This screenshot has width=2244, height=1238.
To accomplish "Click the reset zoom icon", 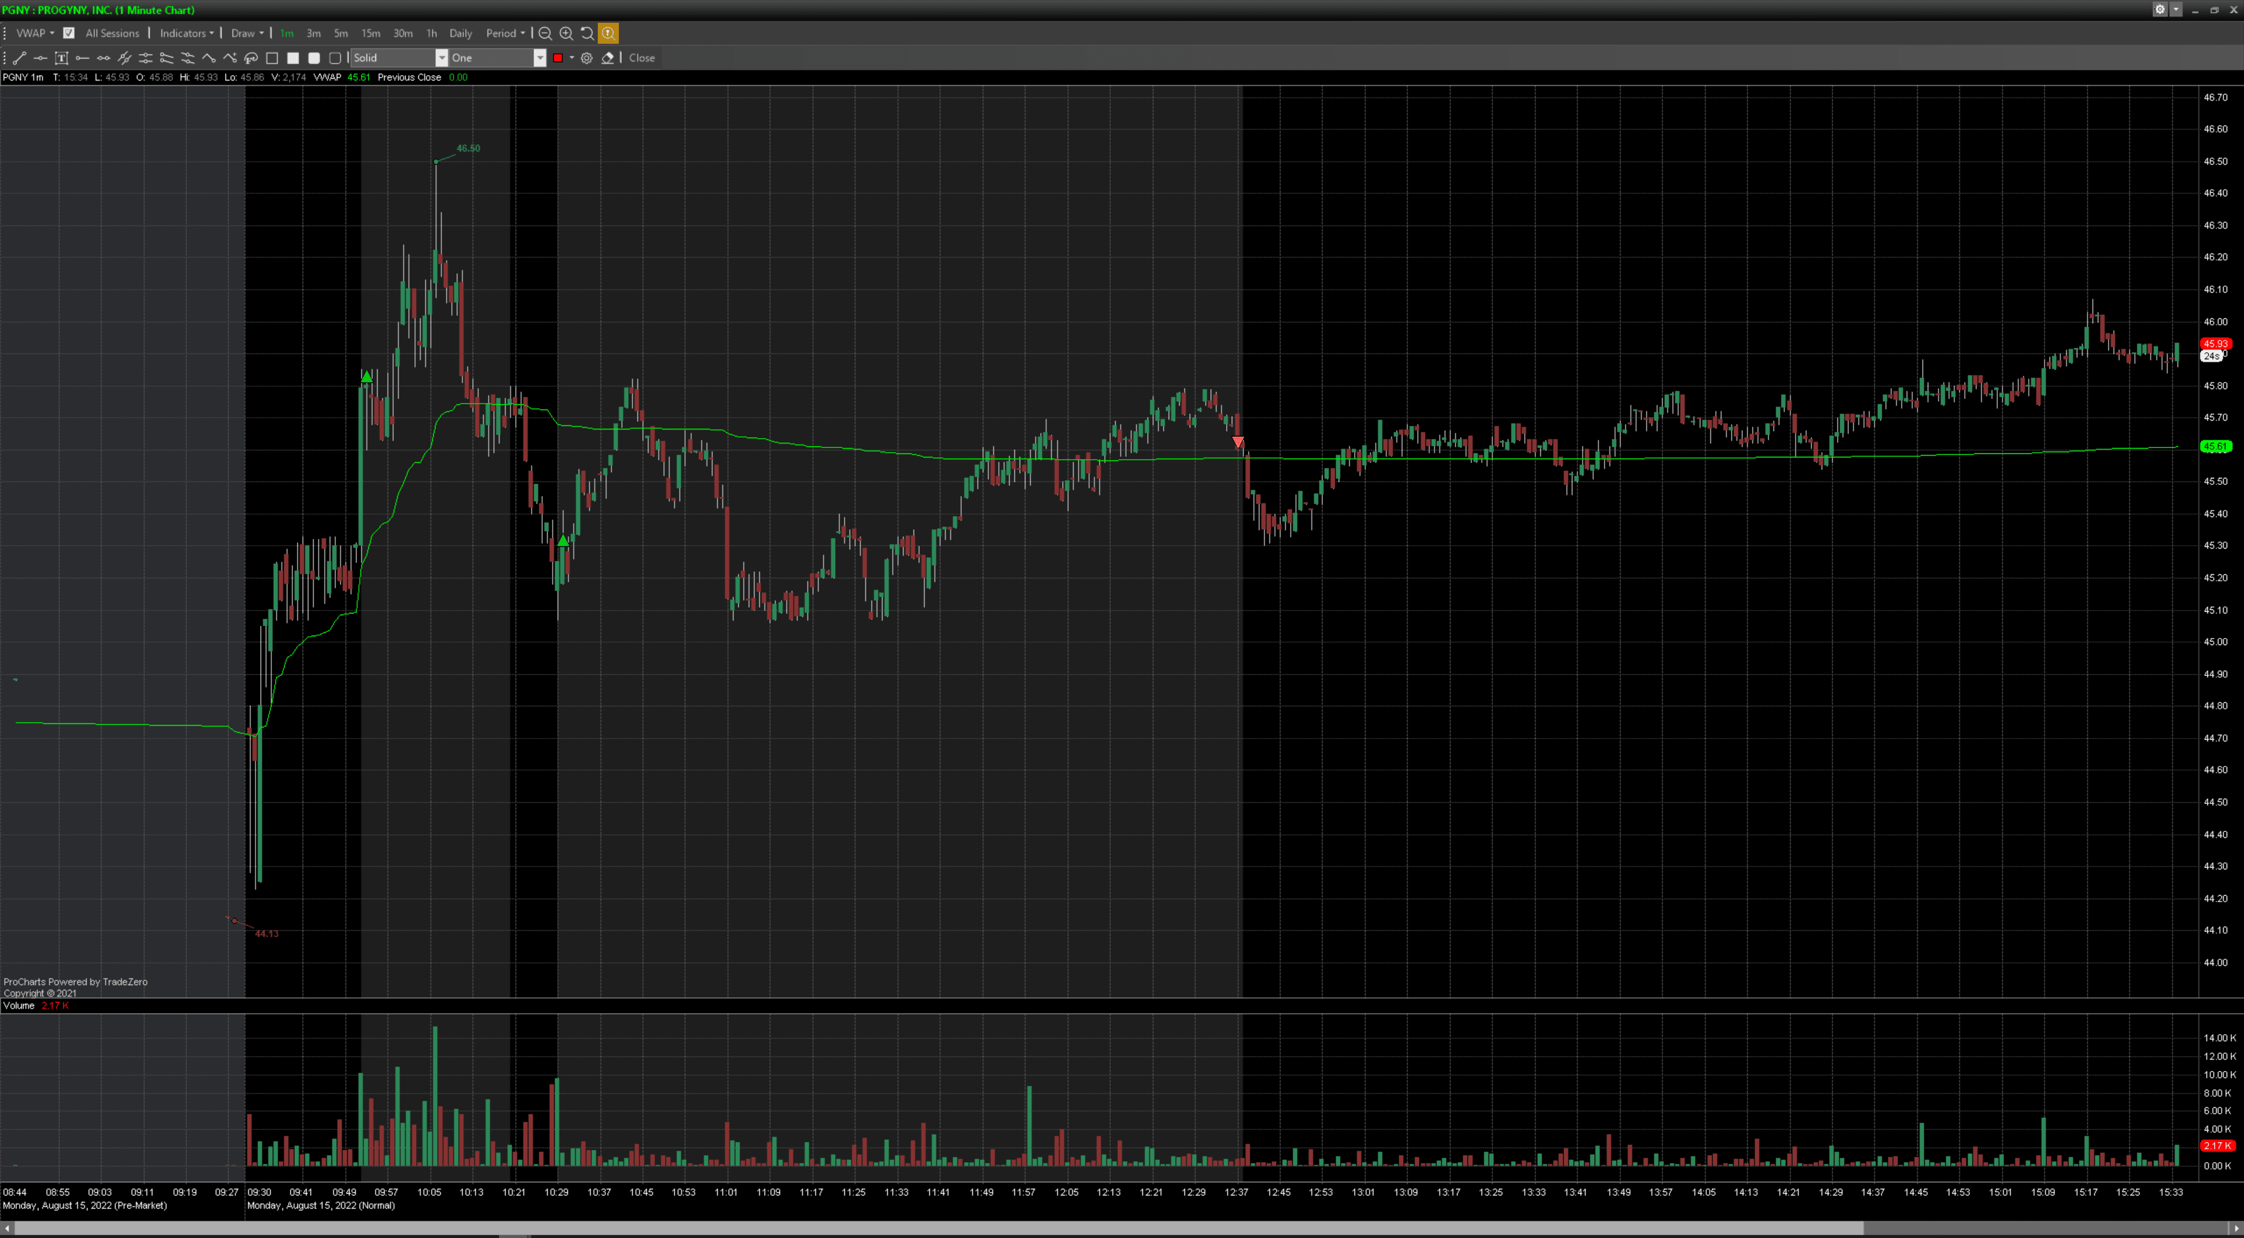I will [x=587, y=33].
